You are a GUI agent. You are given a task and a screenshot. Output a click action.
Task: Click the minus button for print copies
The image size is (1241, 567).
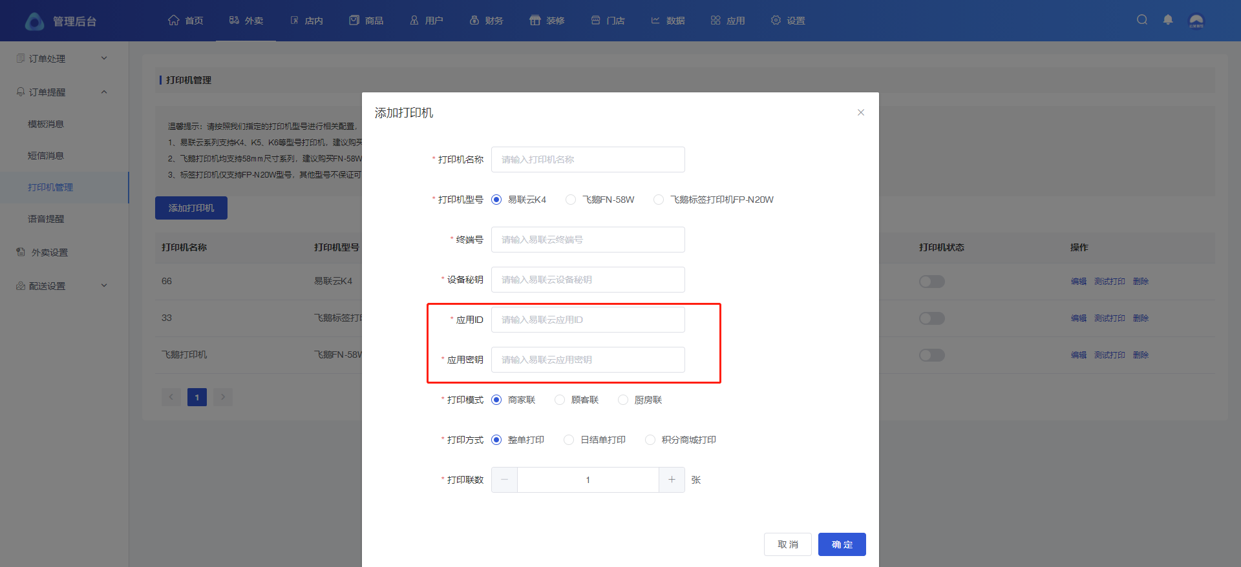coord(504,480)
